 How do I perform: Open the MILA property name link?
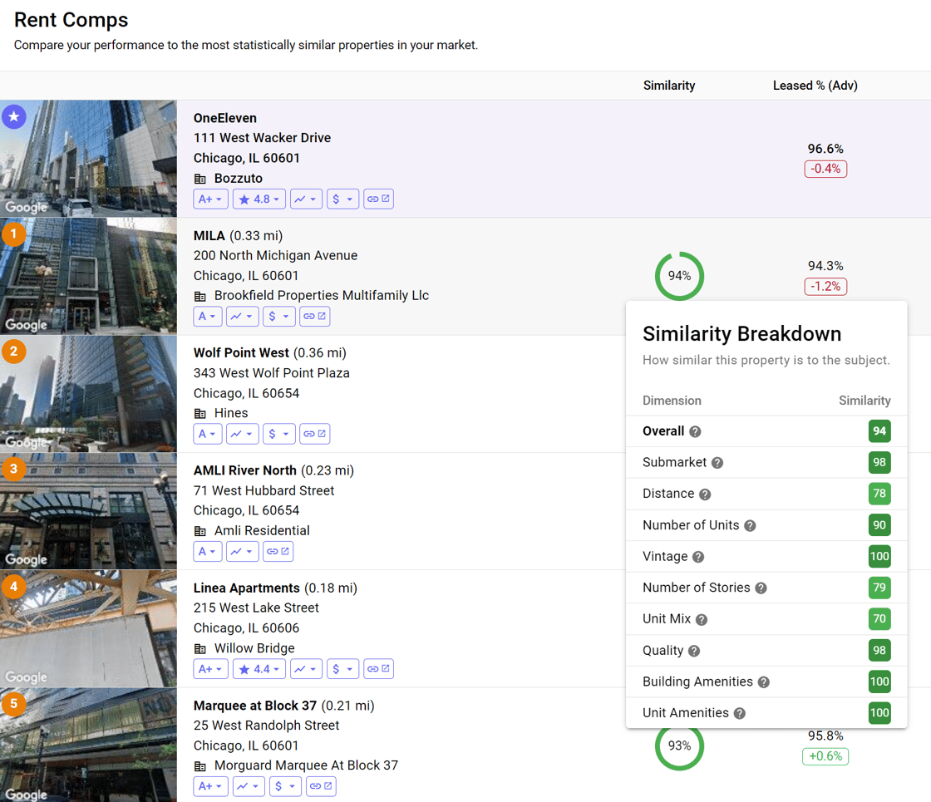click(209, 236)
